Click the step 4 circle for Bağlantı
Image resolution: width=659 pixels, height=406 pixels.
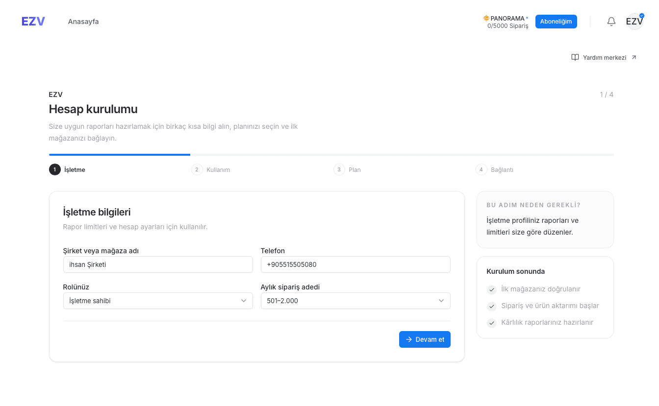pyautogui.click(x=482, y=169)
